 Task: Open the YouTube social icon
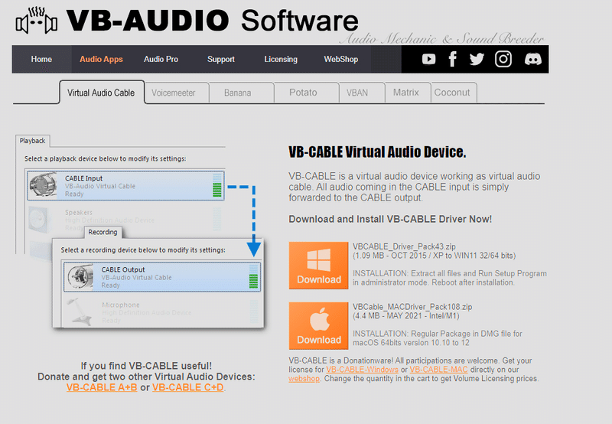point(428,59)
